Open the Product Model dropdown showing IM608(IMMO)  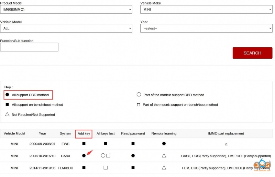[66, 10]
